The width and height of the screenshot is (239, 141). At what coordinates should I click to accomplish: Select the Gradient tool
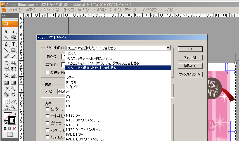coord(13,83)
